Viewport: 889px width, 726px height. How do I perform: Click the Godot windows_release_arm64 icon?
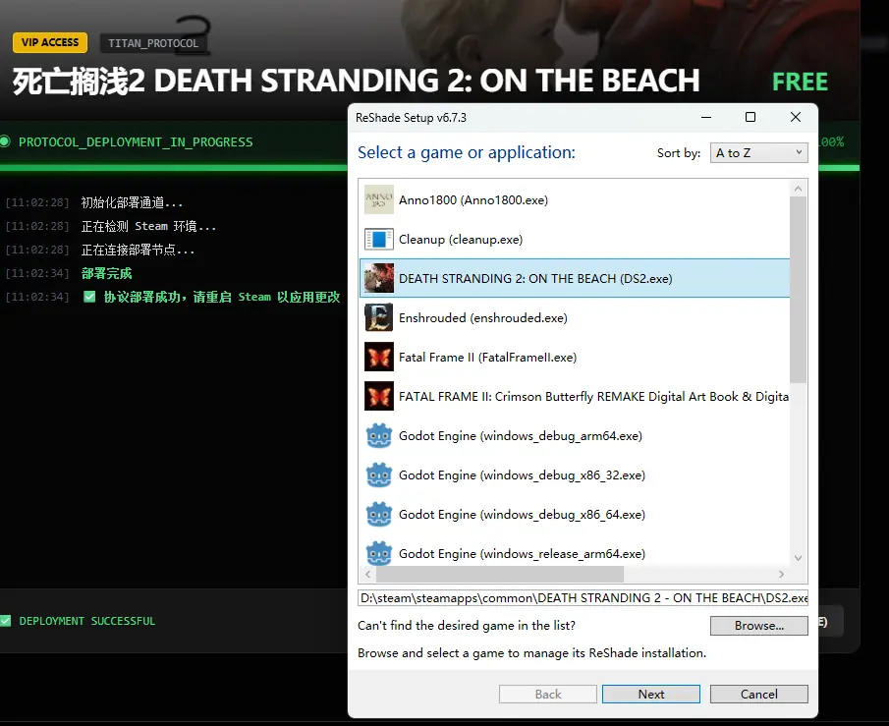coord(379,552)
